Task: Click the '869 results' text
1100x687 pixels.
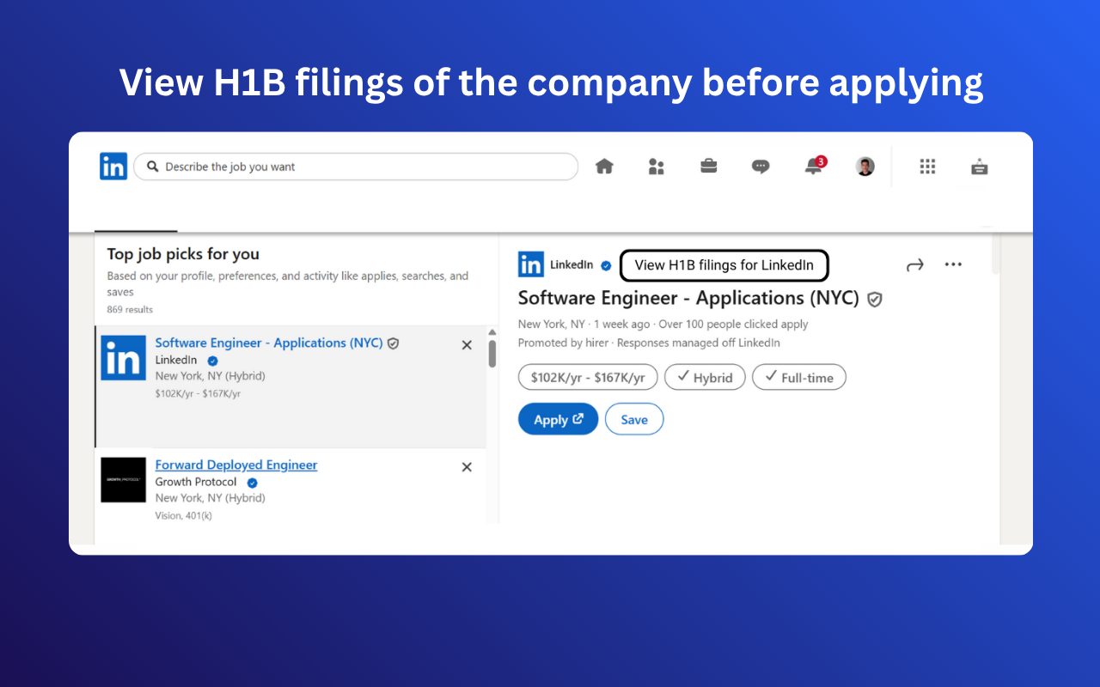Action: point(130,309)
